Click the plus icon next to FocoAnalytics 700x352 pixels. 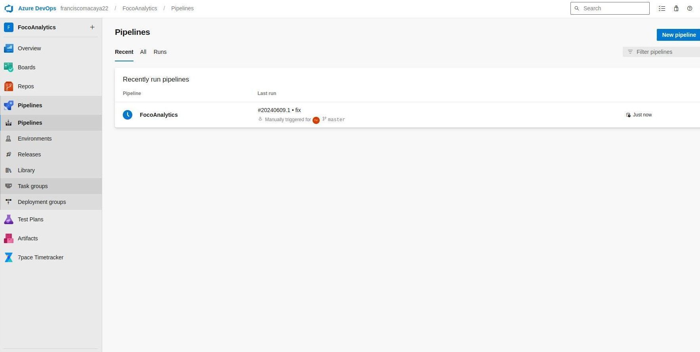coord(92,27)
